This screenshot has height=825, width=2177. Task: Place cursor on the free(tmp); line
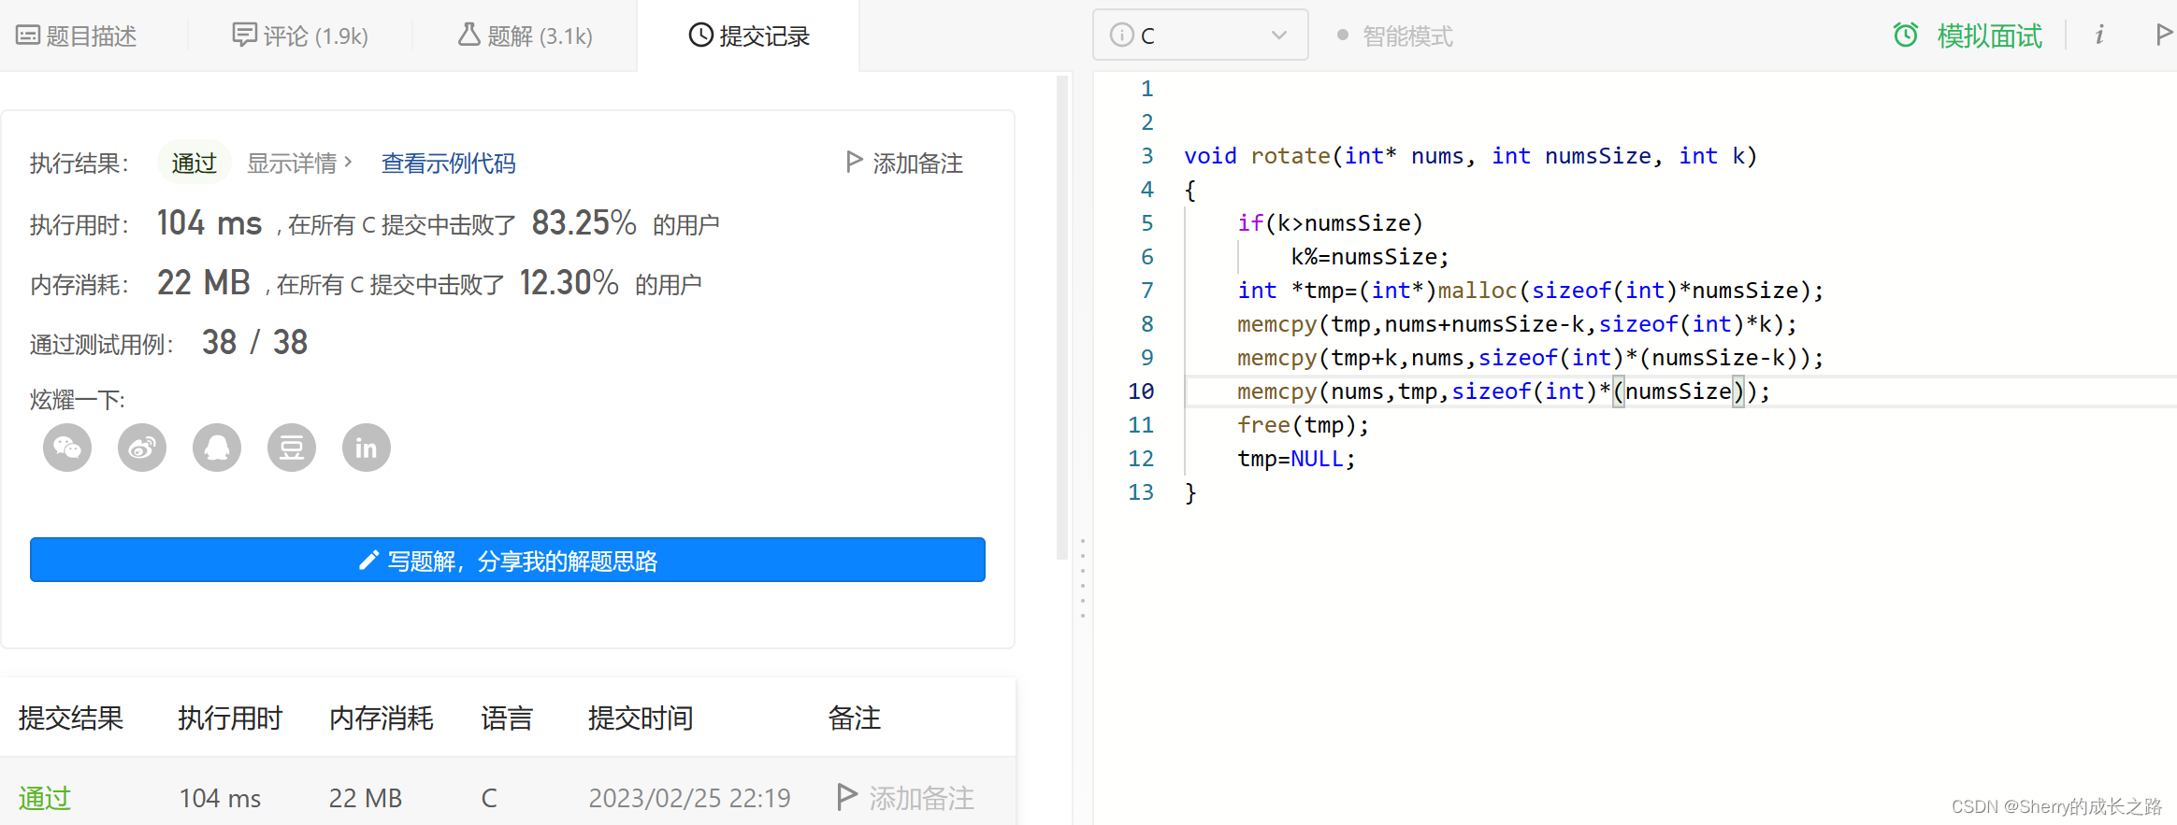(1303, 424)
